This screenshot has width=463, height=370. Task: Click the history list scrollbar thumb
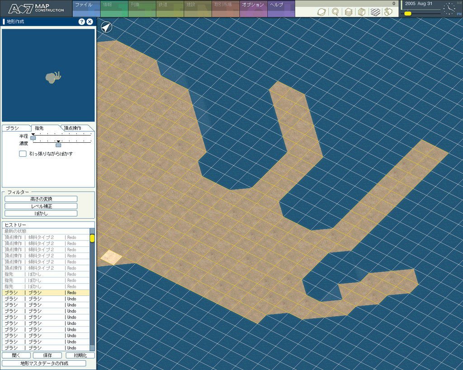(92, 238)
